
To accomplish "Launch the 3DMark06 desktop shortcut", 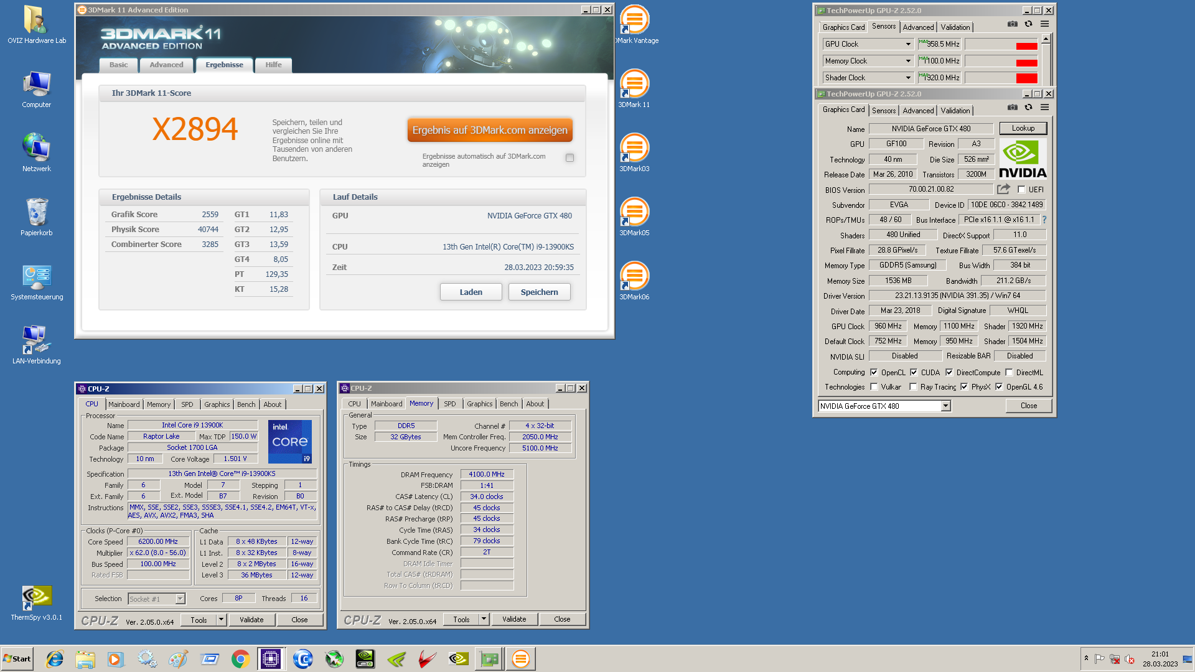I will pos(634,281).
